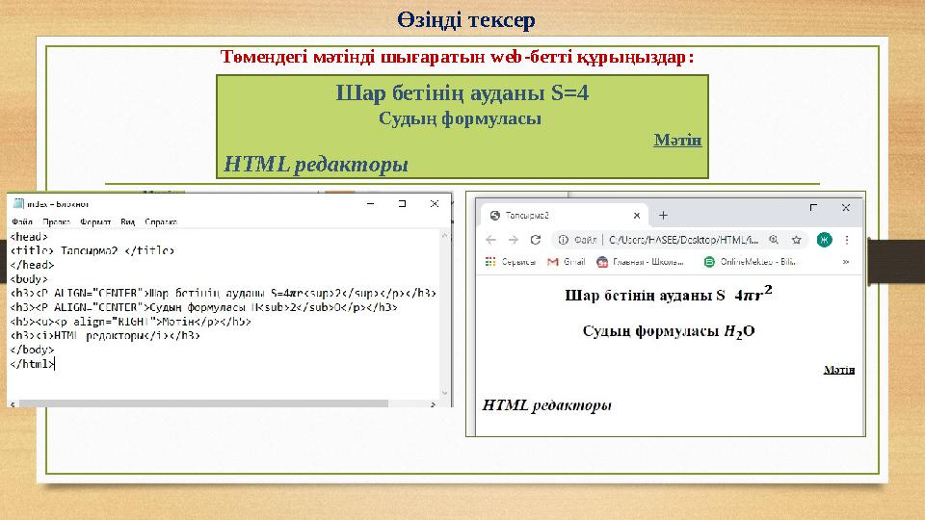Open the Правка menu in Notepad

point(57,221)
